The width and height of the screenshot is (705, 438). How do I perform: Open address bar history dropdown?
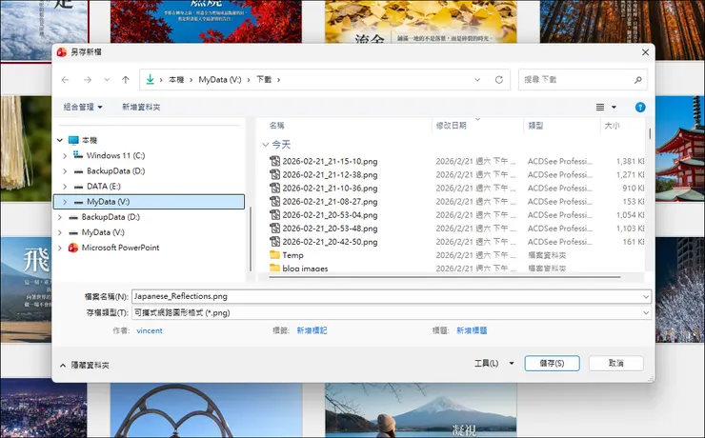pos(477,80)
